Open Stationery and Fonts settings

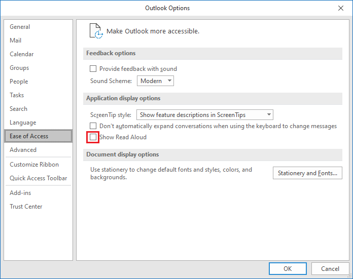(x=307, y=173)
